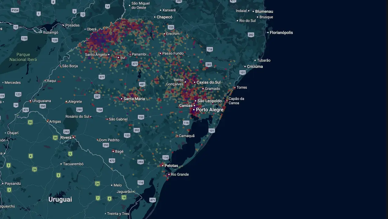Click the green route 4 shield
Viewport: 388px width, 219px height.
click(31, 156)
